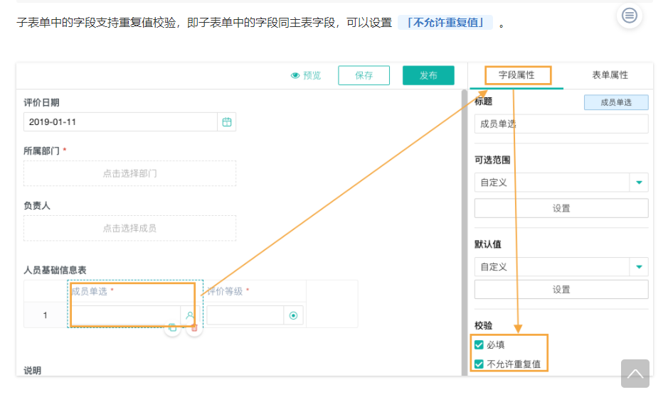
Task: Click the eye 预览 preview icon
Action: point(295,76)
